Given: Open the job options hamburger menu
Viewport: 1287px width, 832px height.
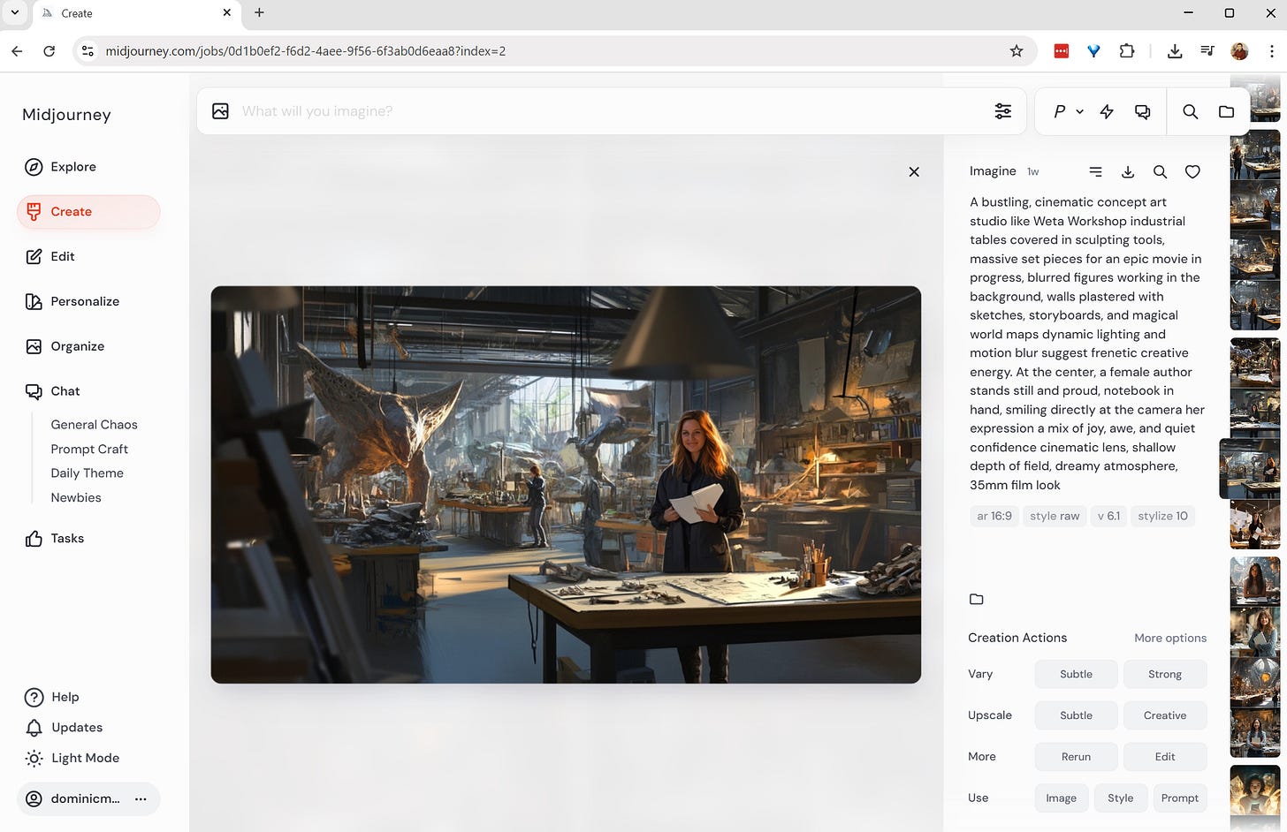Looking at the screenshot, I should (1096, 172).
